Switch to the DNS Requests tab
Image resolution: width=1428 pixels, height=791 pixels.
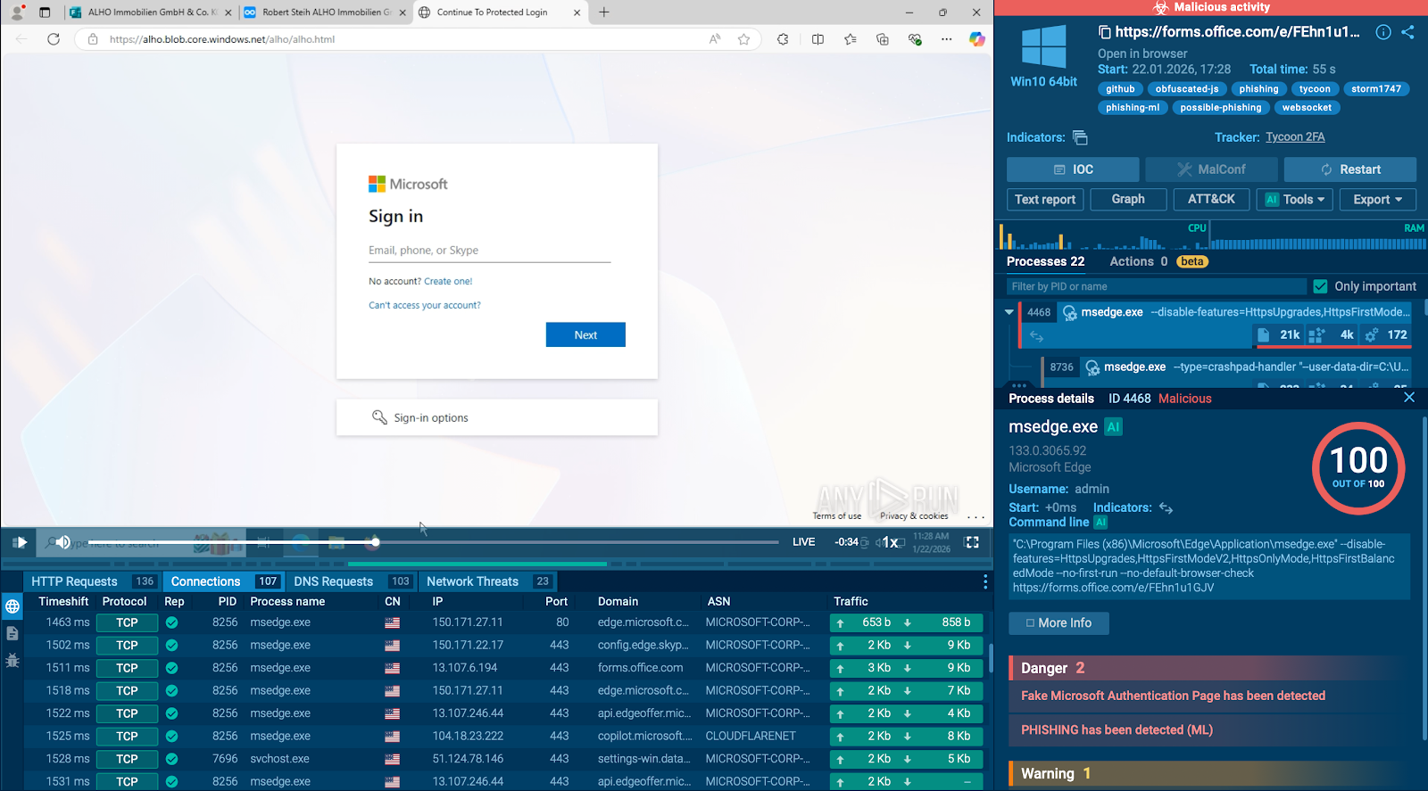tap(333, 581)
